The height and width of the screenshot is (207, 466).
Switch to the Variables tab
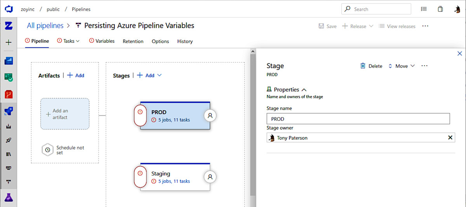(x=102, y=41)
